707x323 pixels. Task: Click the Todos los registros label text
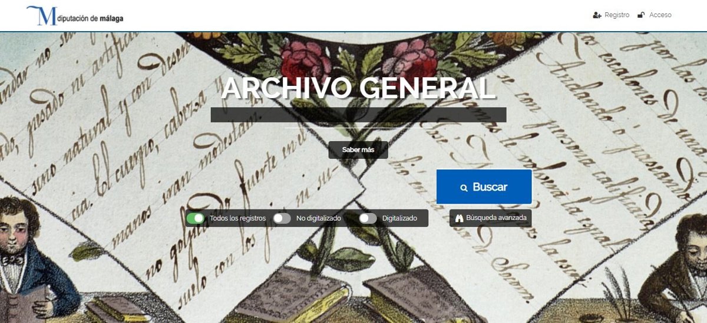[x=237, y=218]
